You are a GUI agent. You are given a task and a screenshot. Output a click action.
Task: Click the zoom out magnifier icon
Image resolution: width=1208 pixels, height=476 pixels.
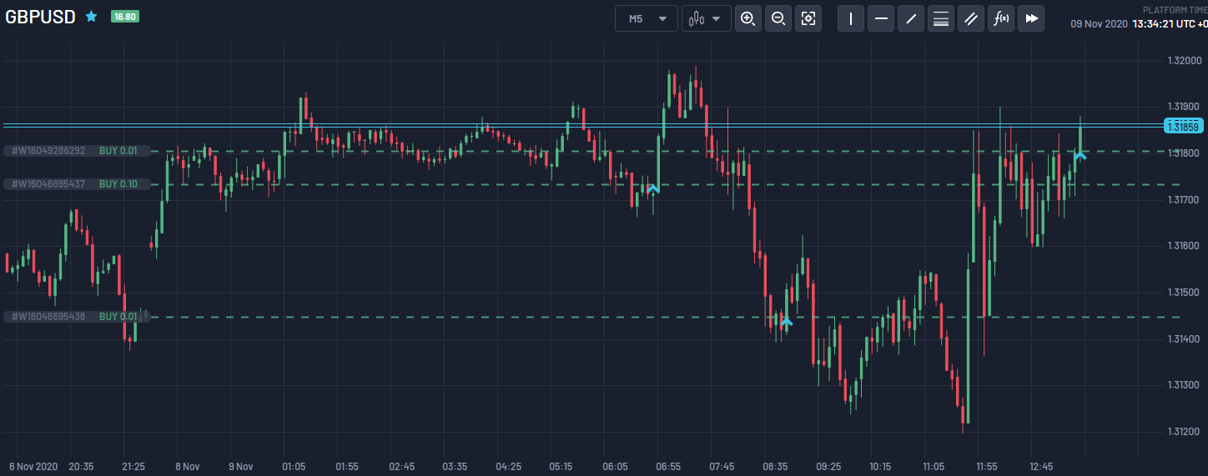click(x=778, y=18)
